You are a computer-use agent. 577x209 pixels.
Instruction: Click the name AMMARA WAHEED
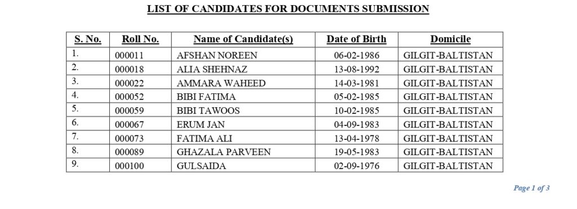click(221, 83)
